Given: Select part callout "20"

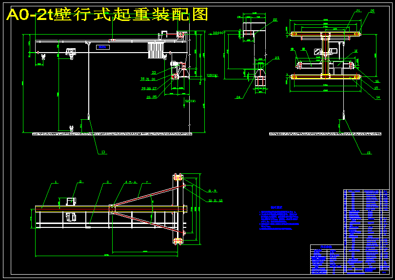Looking at the screenshot, I should click(x=373, y=11).
